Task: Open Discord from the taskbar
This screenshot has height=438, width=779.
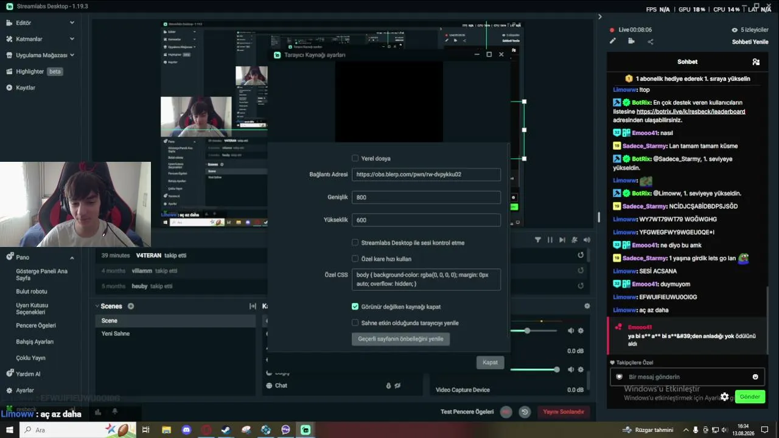Action: pyautogui.click(x=186, y=430)
